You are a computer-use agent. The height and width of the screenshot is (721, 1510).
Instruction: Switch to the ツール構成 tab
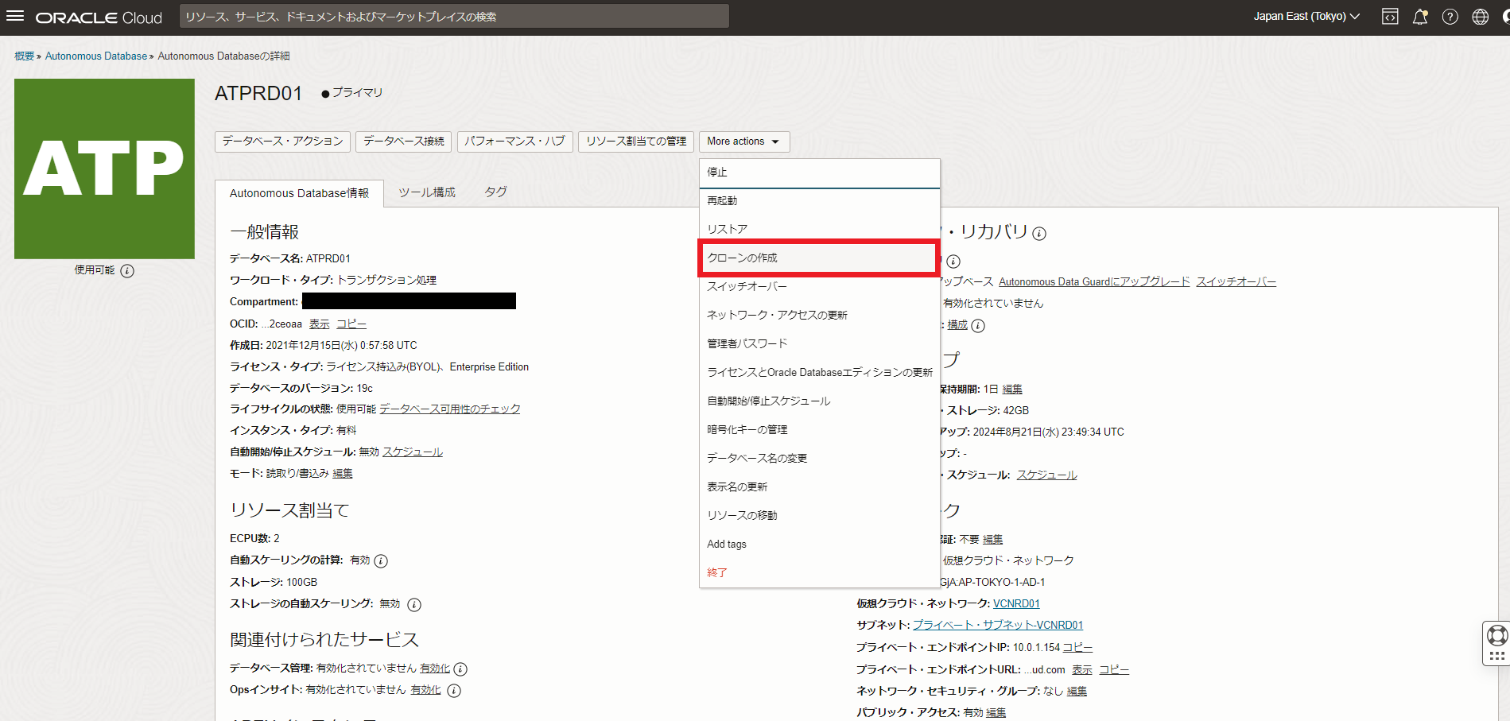(427, 192)
